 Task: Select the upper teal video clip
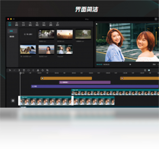point(115,92)
